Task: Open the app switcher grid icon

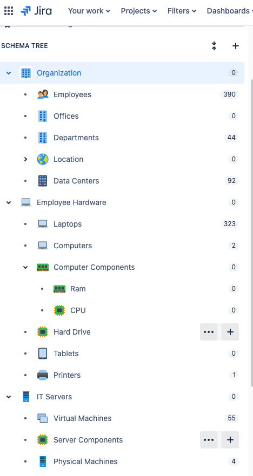Action: [x=9, y=11]
